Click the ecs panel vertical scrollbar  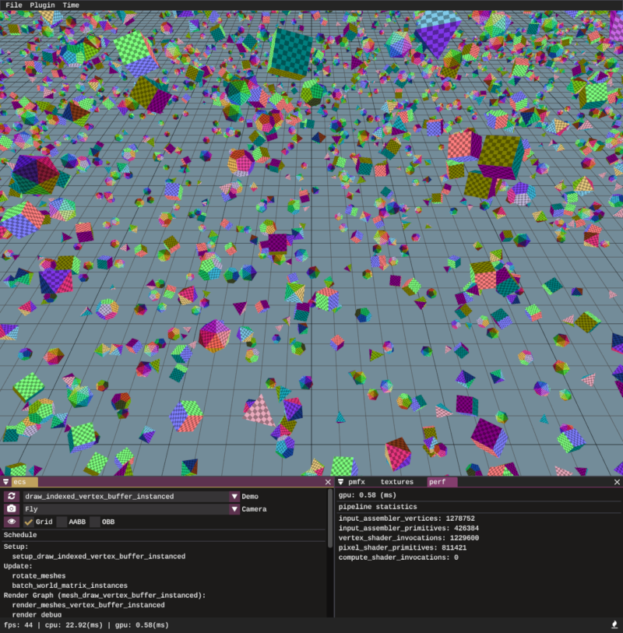(x=330, y=519)
